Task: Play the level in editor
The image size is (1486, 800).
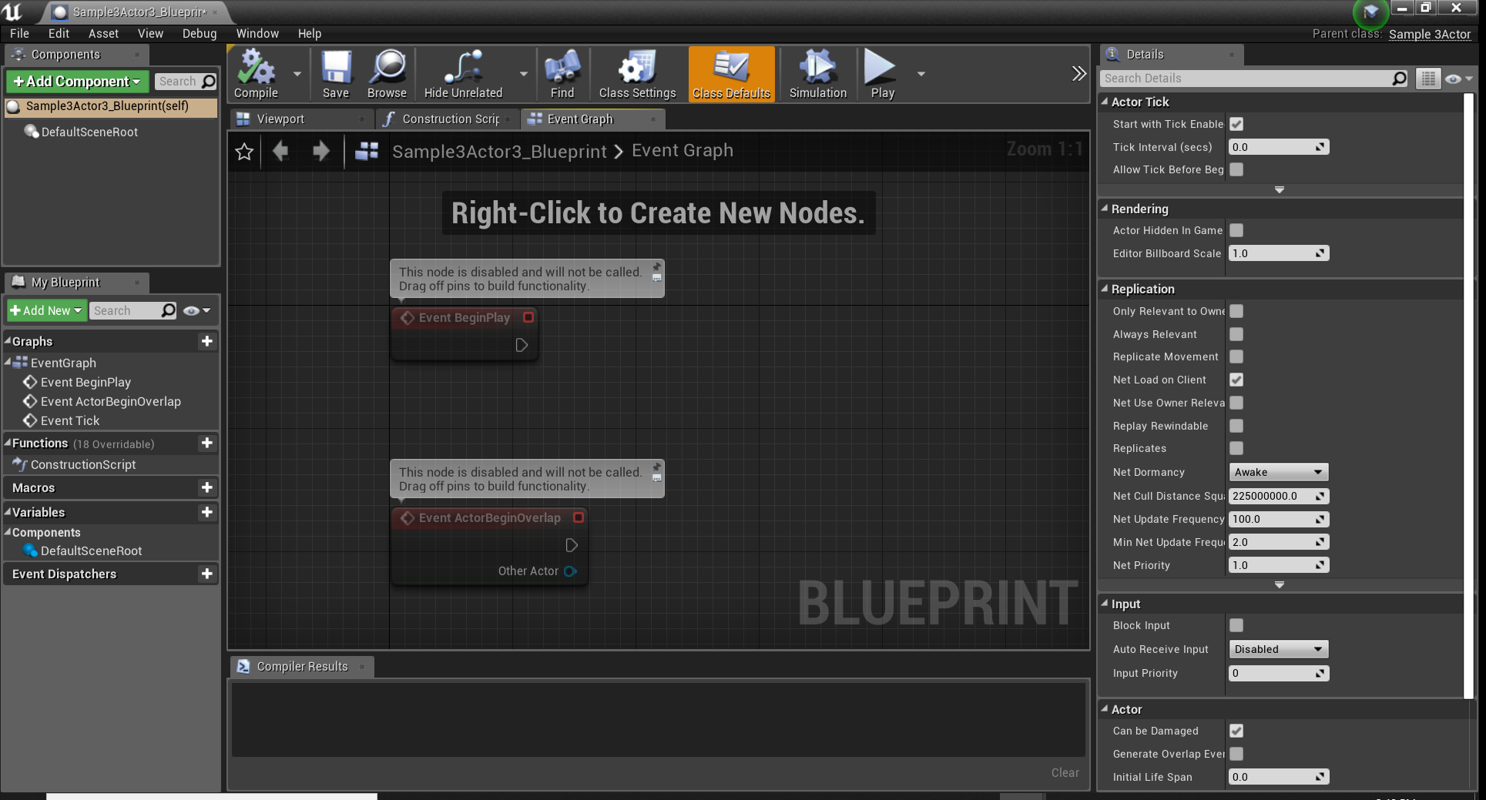Action: pyautogui.click(x=882, y=74)
